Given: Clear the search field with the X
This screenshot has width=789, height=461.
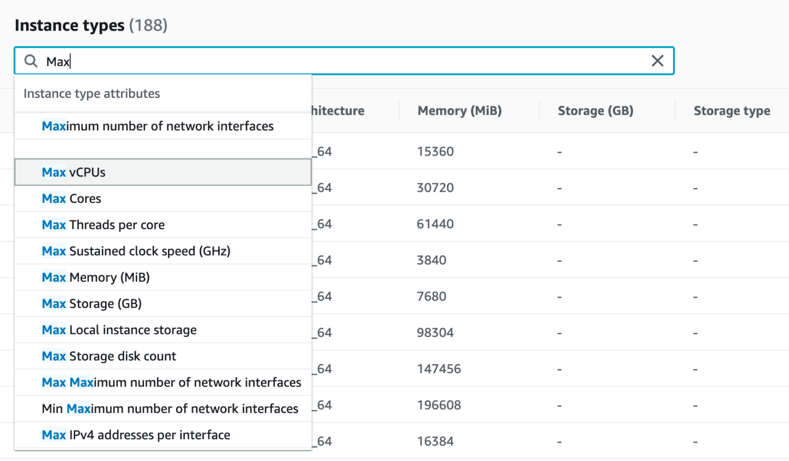Looking at the screenshot, I should click(657, 61).
